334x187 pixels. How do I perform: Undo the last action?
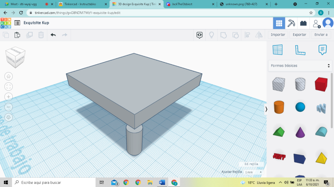click(53, 35)
